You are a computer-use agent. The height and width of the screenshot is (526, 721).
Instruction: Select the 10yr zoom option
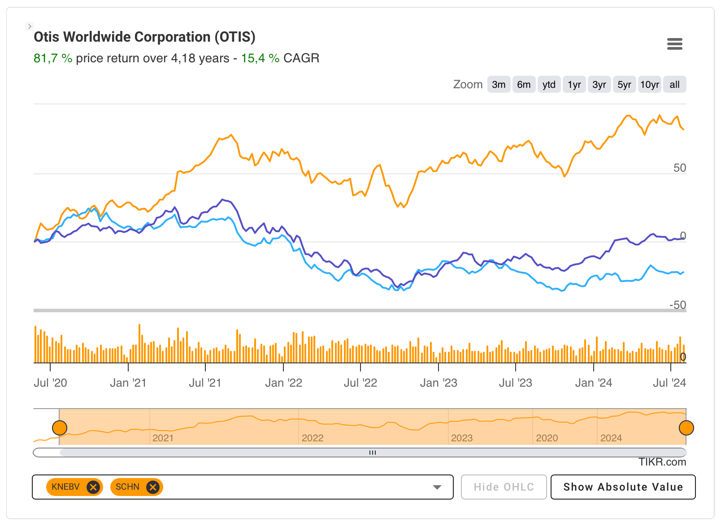click(649, 85)
